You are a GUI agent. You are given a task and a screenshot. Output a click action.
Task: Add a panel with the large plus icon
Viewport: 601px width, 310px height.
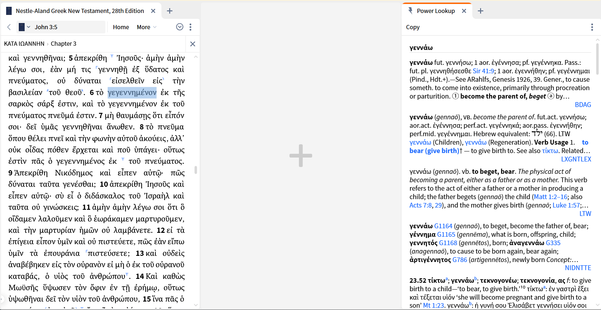pos(301,156)
